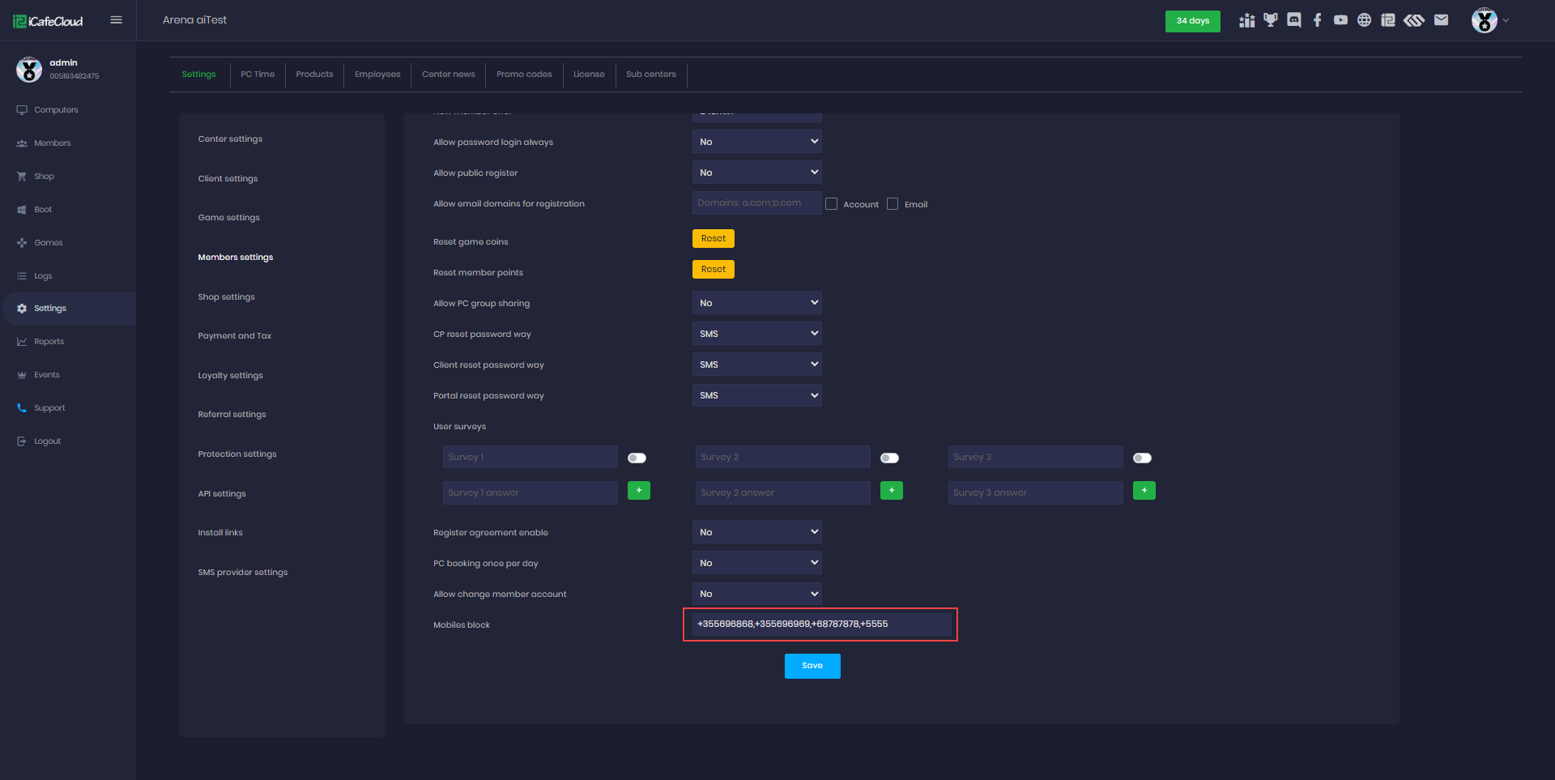This screenshot has height=780, width=1555.
Task: Enable the Survey 3 toggle
Action: (x=1142, y=458)
